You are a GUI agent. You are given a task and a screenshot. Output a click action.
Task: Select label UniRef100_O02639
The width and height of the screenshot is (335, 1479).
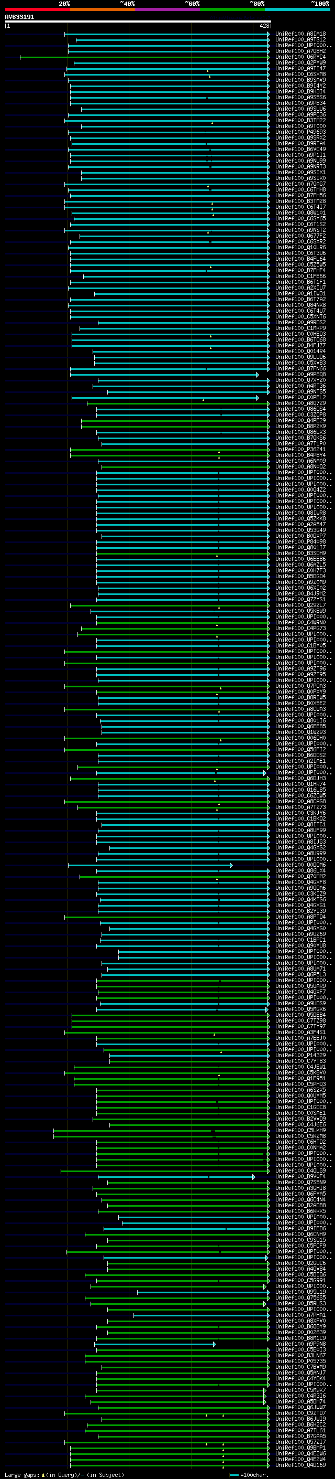tap(300, 1332)
